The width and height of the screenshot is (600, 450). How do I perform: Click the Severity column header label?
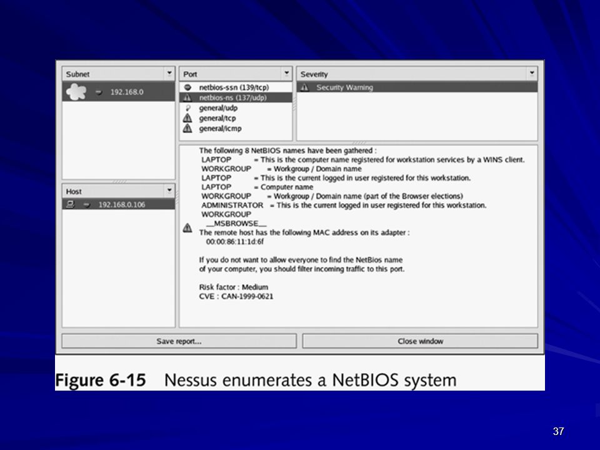point(314,74)
